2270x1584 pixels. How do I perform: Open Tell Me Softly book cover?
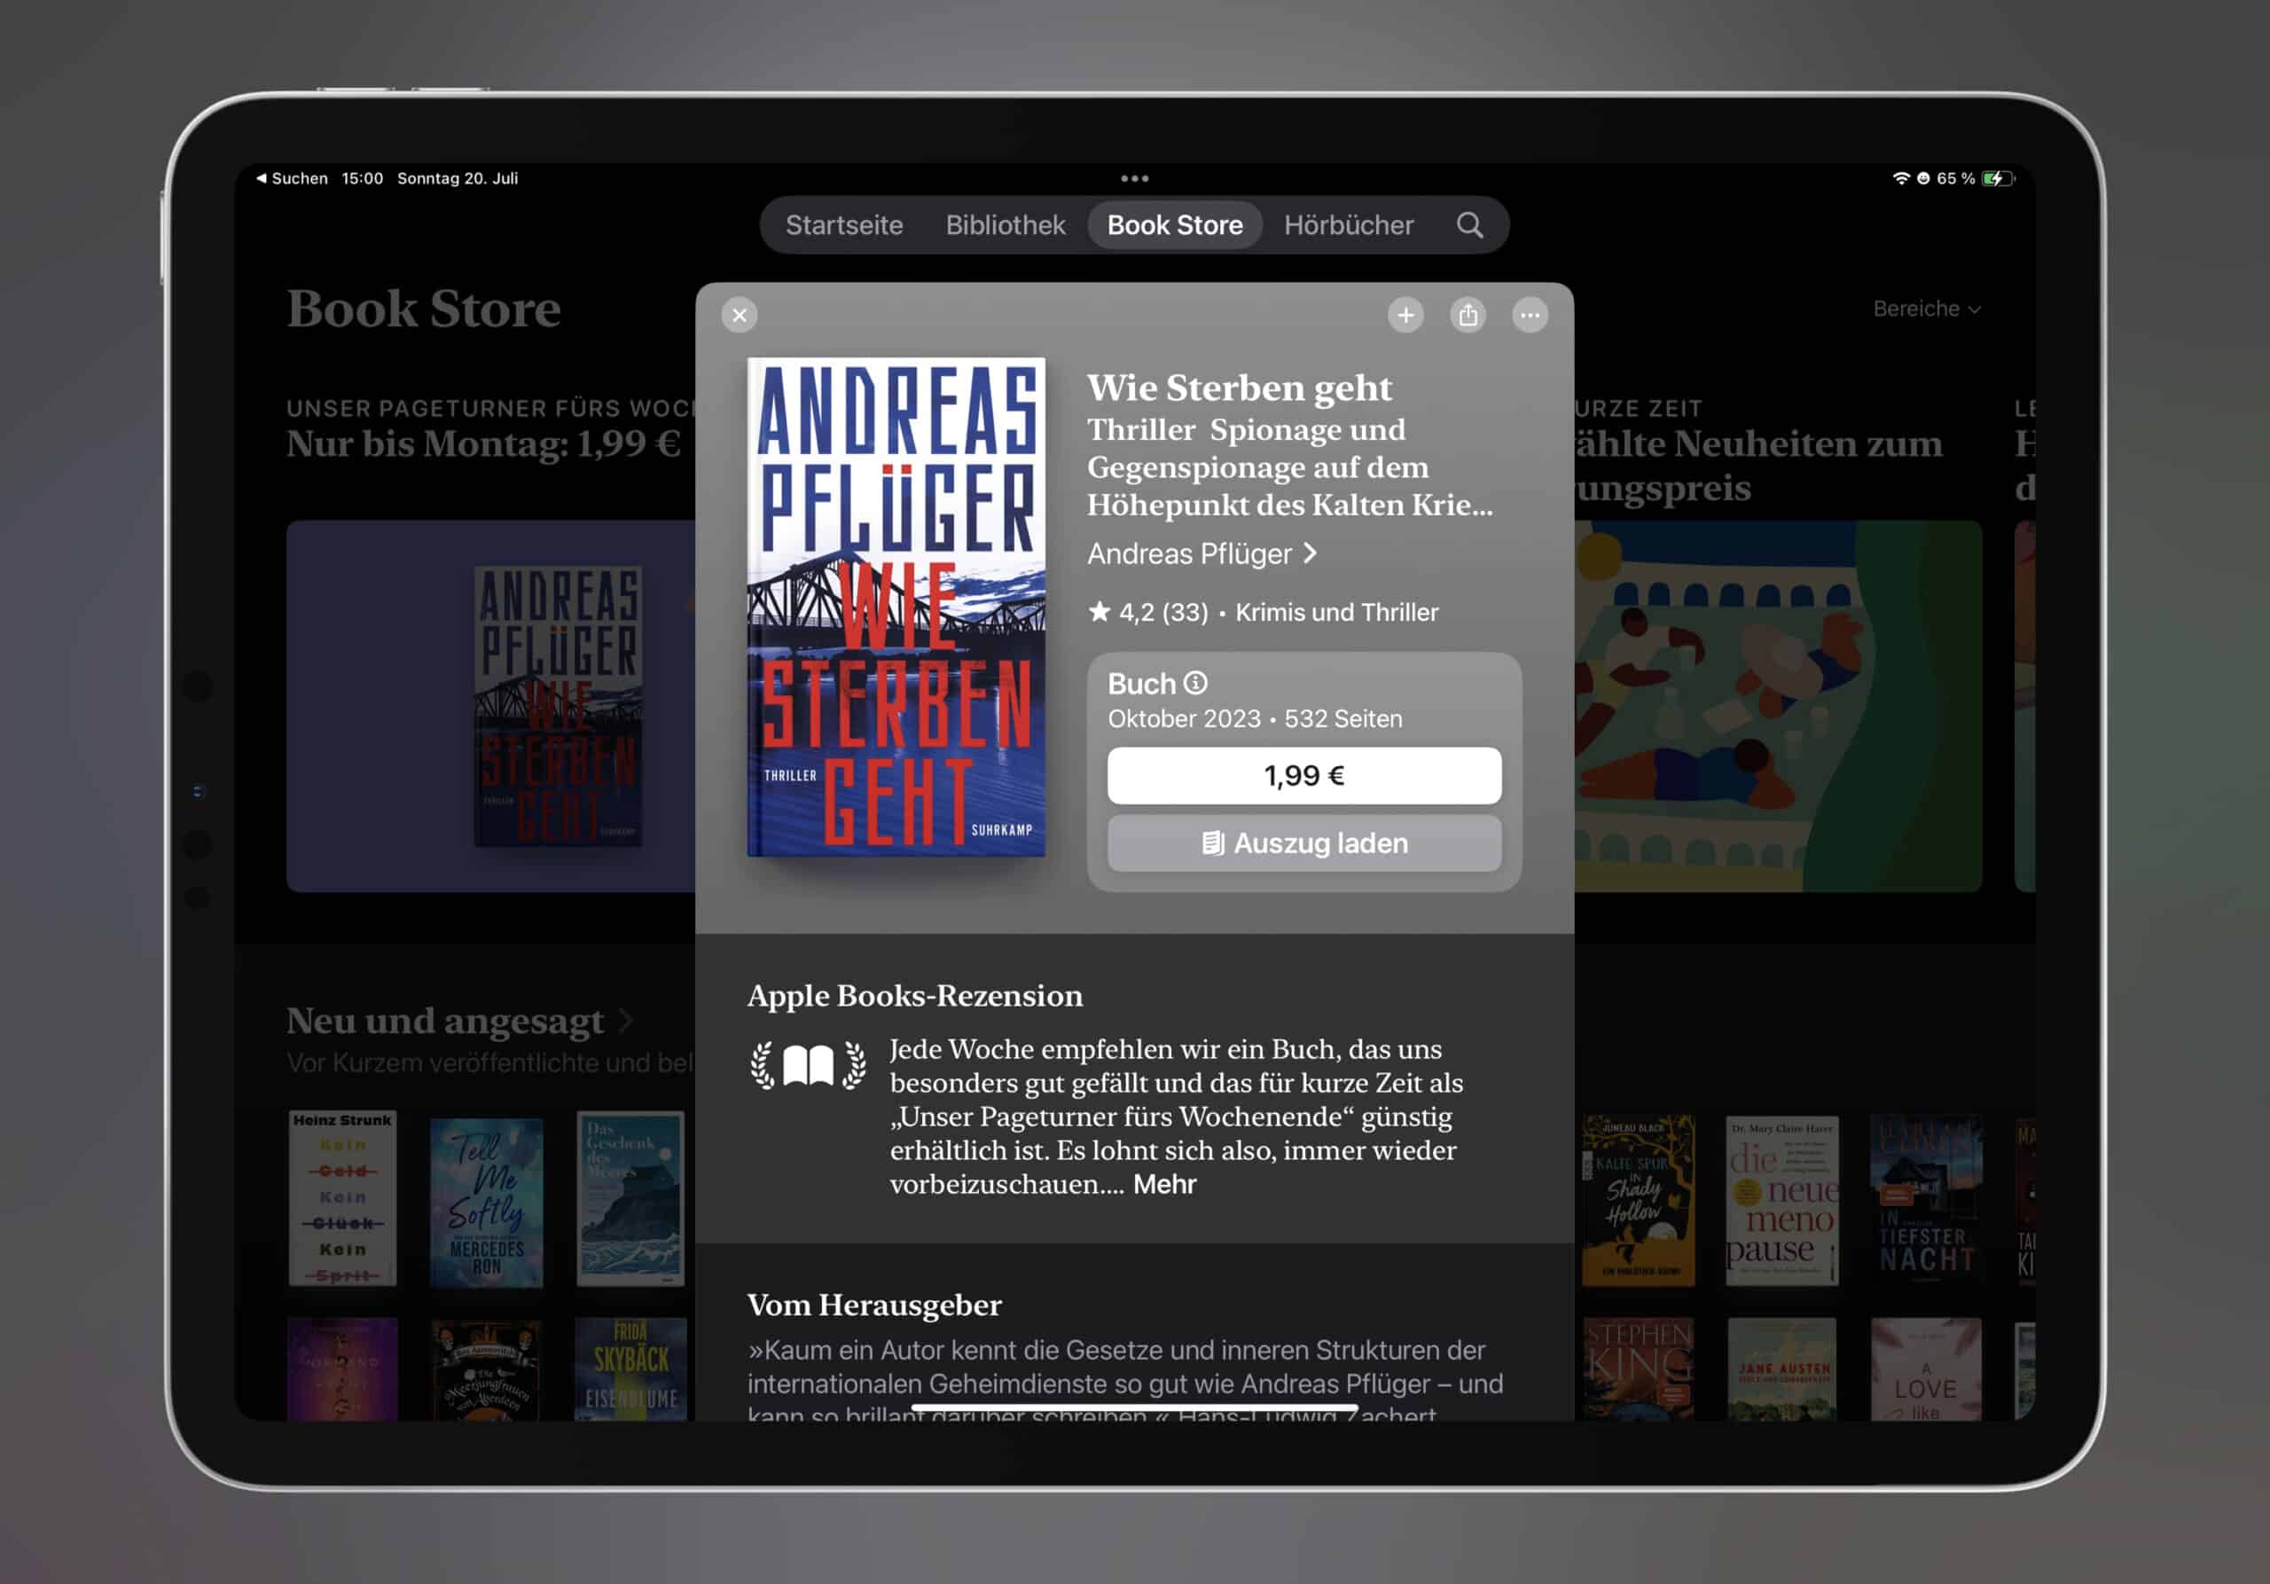(x=487, y=1202)
